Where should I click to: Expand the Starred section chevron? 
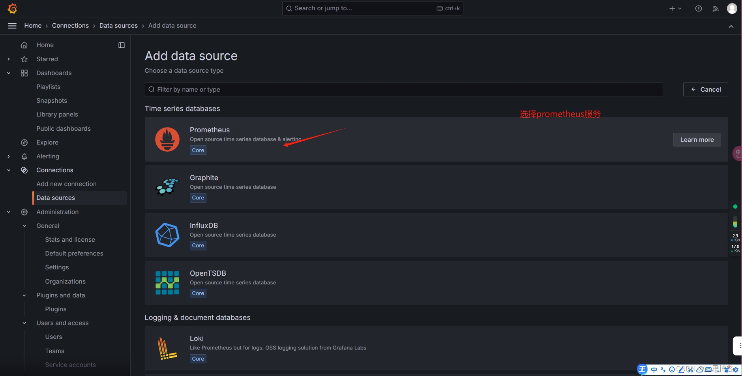9,59
